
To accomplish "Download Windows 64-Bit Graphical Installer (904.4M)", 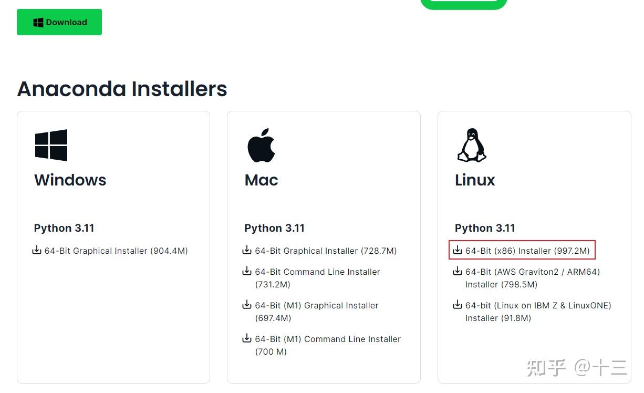I will [116, 251].
